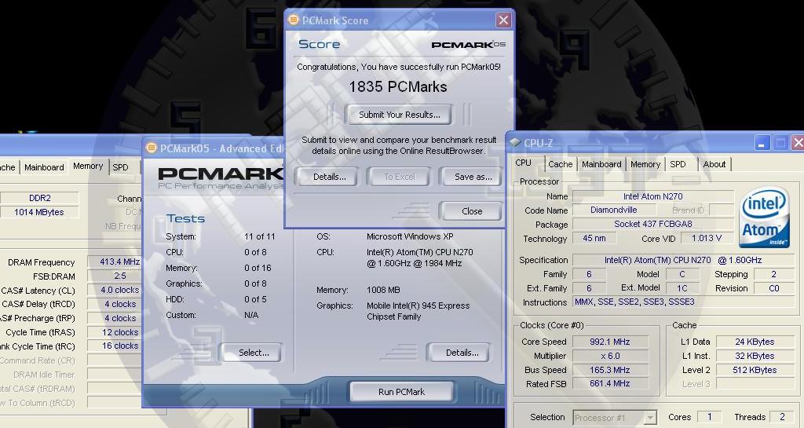Click PCMark Score dialog title icon
This screenshot has height=428, width=804.
click(294, 20)
